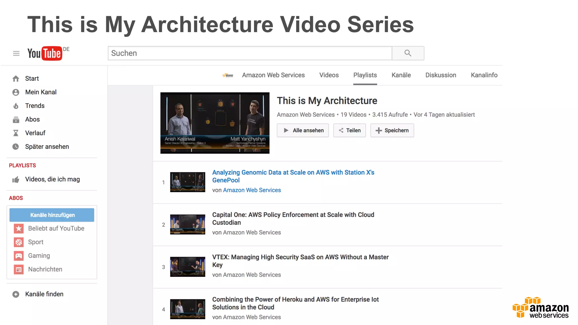Viewport: 578px width, 325px height.
Task: Click von Amazon Web Services under video 2
Action: [246, 232]
